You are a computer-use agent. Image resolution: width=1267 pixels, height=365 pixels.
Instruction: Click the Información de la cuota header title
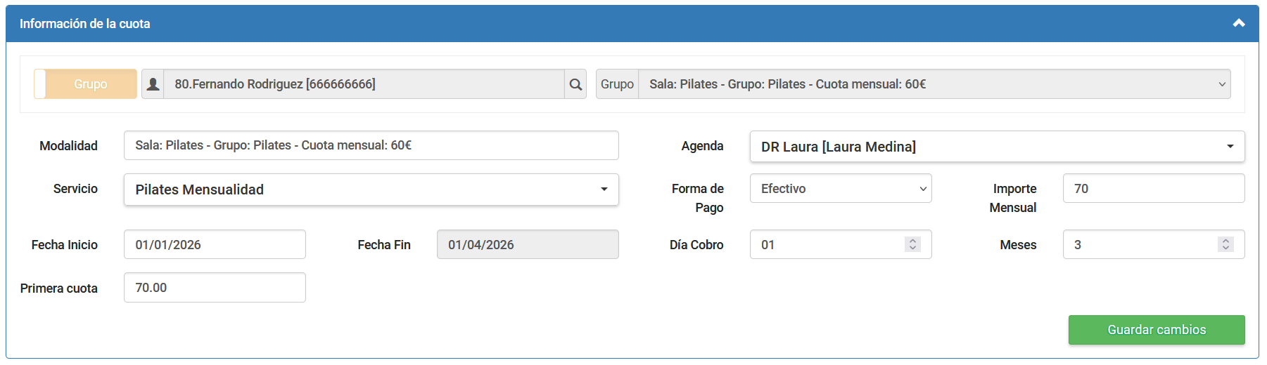click(x=85, y=24)
